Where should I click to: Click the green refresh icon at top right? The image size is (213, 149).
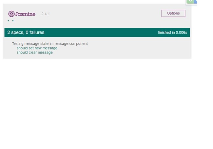190,1
